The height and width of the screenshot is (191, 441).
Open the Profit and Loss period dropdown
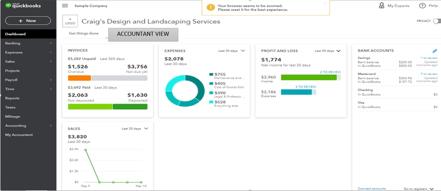[x=328, y=51]
